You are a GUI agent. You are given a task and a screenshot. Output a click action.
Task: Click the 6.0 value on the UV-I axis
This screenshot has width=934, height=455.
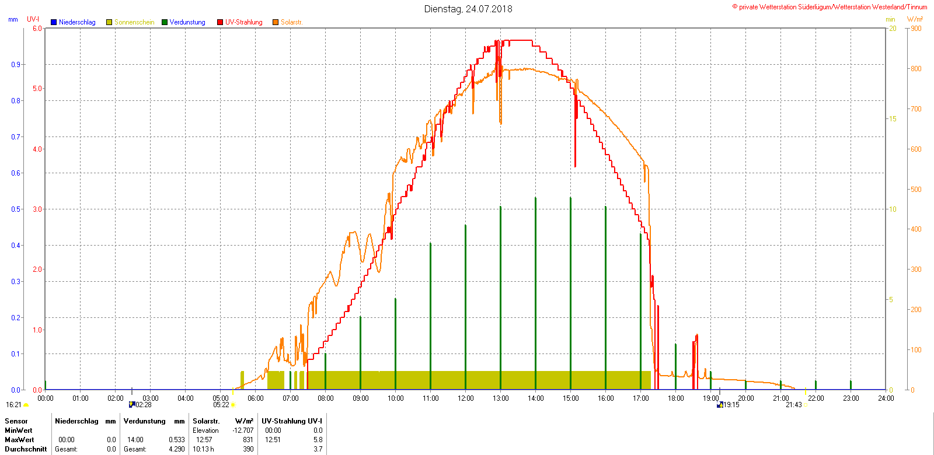pyautogui.click(x=37, y=28)
